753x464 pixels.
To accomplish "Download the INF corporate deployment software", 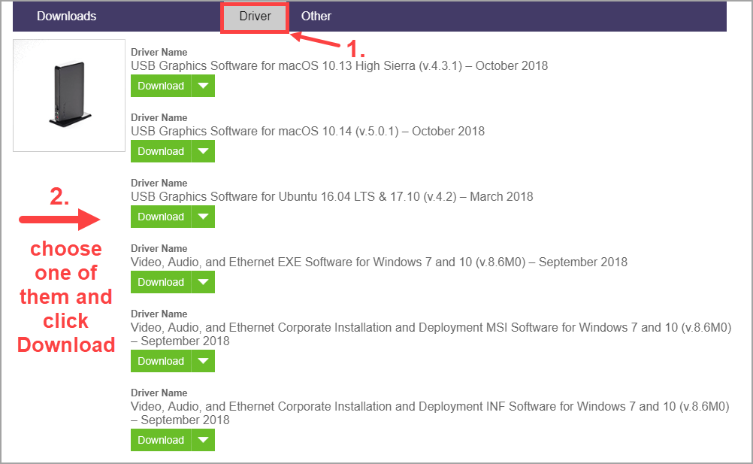I will pos(161,439).
